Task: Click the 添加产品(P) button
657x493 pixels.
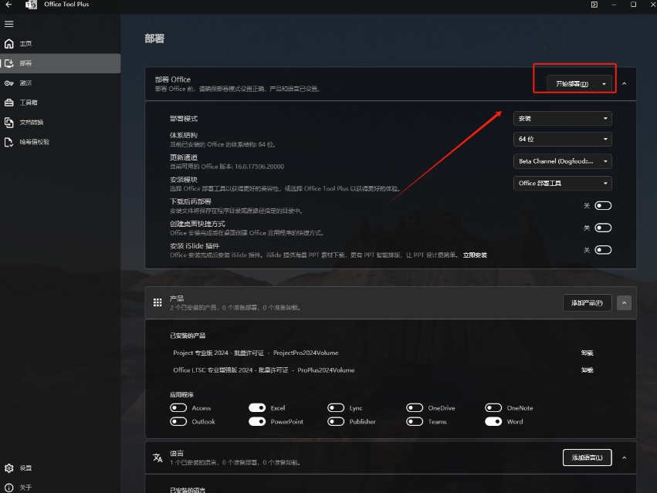Action: (587, 303)
